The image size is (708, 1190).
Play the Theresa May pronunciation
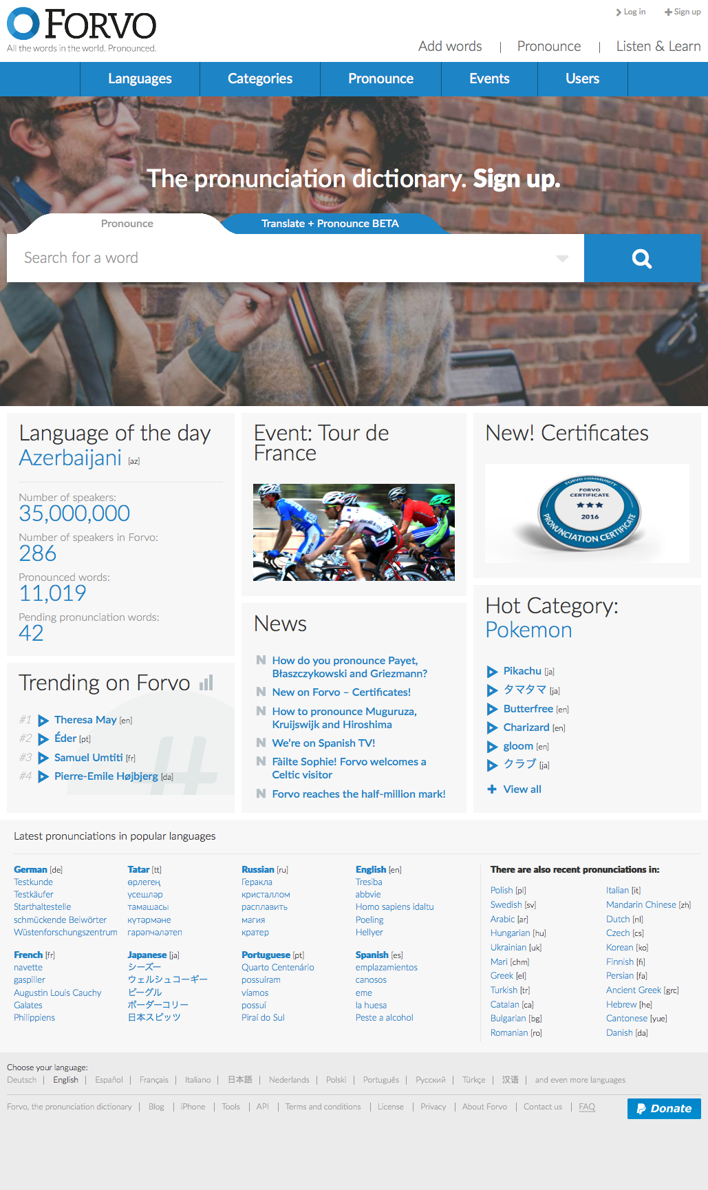[43, 721]
